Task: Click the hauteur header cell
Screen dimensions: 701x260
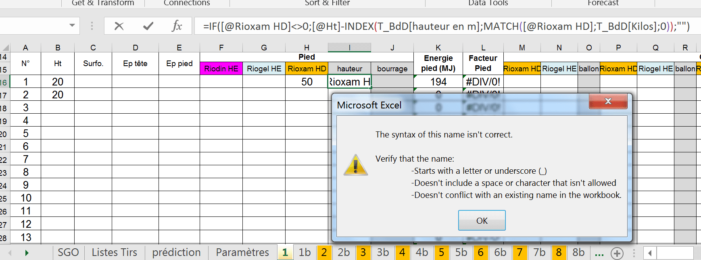Action: [x=349, y=69]
